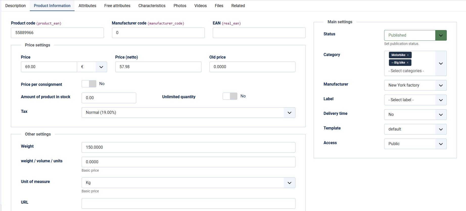This screenshot has height=211, width=466.
Task: Remove the Motorbike category tag
Action: pyautogui.click(x=408, y=55)
